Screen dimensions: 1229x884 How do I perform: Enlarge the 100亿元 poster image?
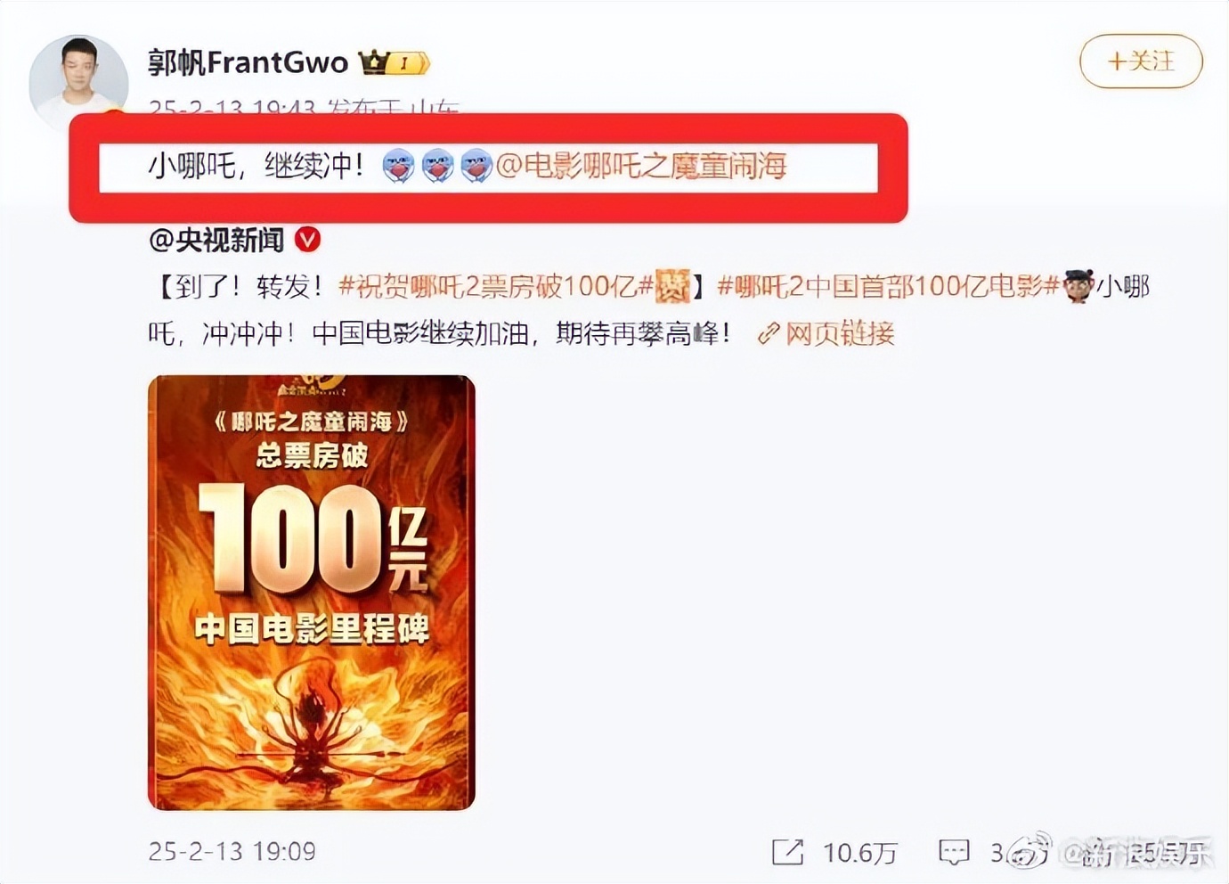[312, 593]
